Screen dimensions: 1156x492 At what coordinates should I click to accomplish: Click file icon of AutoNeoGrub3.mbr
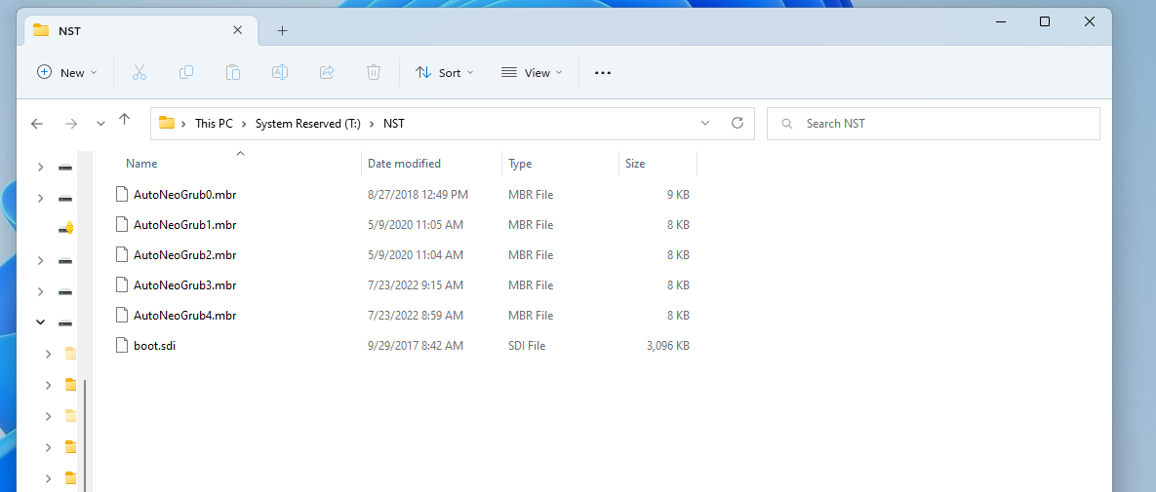click(122, 285)
